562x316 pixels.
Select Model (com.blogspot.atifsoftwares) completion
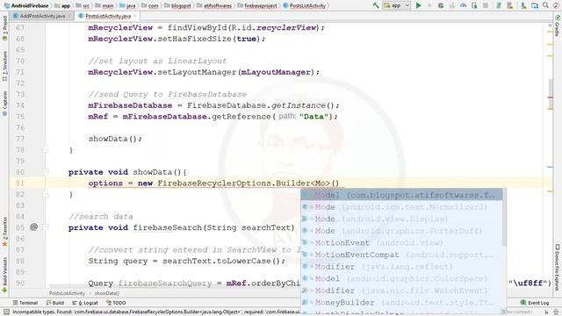[401, 195]
